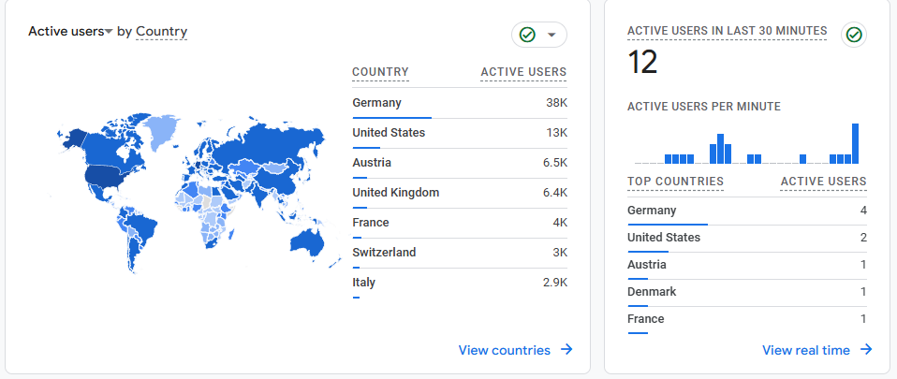Open the View real time link
Viewport: 897px width, 379px height.
pyautogui.click(x=806, y=350)
